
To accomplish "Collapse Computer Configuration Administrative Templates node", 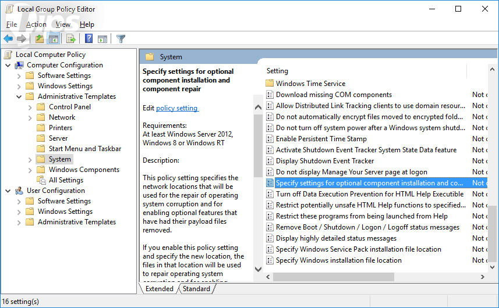I will (x=19, y=97).
